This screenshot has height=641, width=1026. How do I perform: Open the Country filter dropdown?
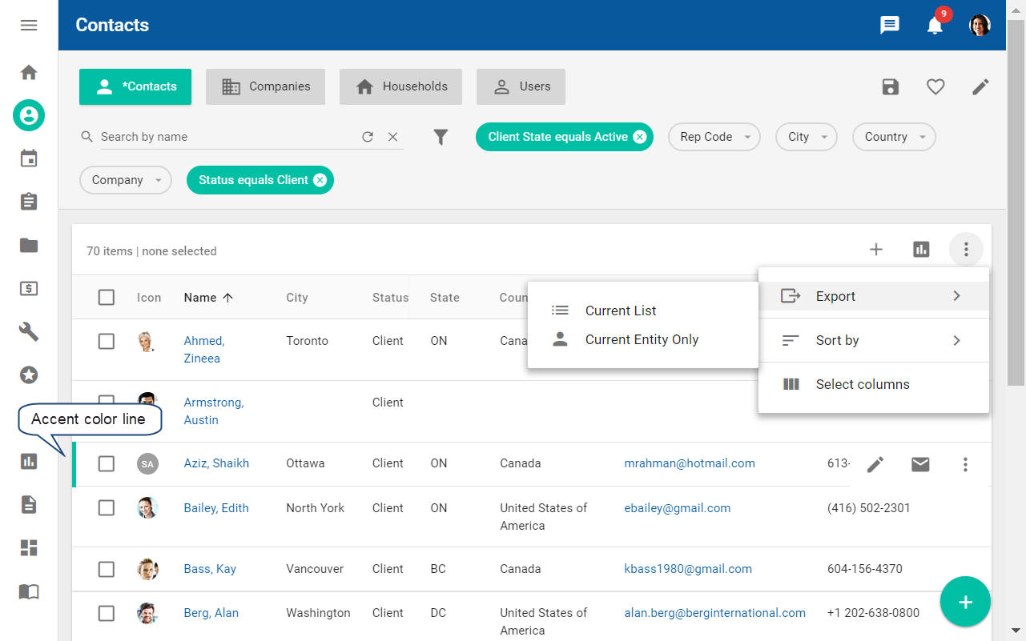click(x=893, y=137)
